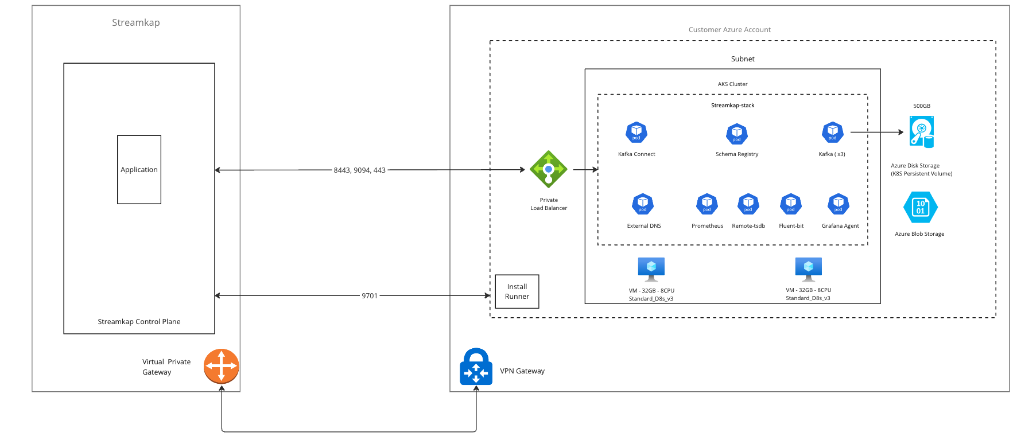Click the External DNS text label
The width and height of the screenshot is (1017, 440).
pos(644,226)
